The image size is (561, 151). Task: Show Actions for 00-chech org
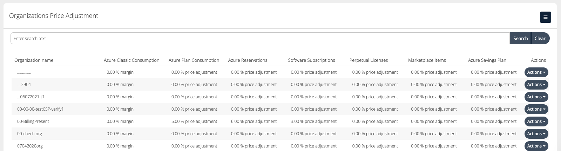point(536,134)
